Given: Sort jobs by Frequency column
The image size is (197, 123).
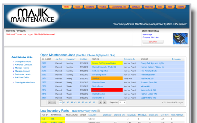Looking at the screenshot, I should pyautogui.click(x=71, y=59).
